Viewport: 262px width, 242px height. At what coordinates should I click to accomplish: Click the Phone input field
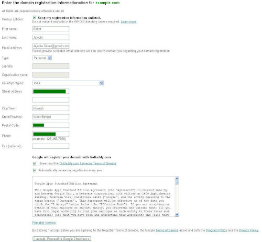[x=51, y=134]
